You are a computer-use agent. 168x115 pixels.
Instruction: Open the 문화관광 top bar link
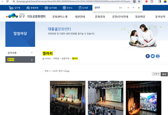tap(32, 8)
